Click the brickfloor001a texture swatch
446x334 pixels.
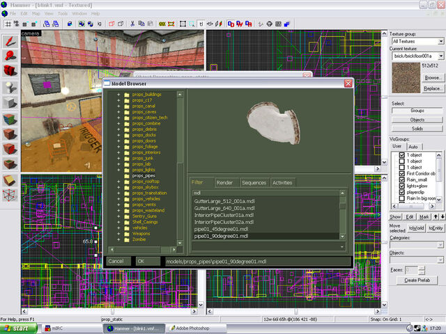pyautogui.click(x=406, y=77)
